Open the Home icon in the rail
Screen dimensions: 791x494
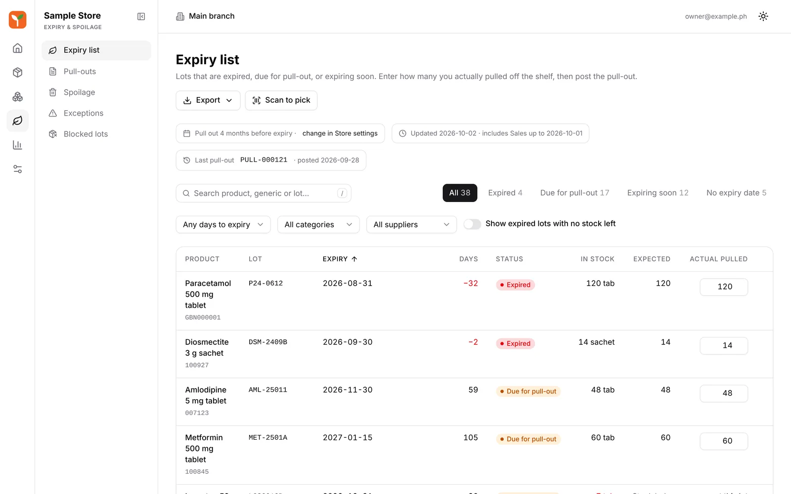pos(17,48)
